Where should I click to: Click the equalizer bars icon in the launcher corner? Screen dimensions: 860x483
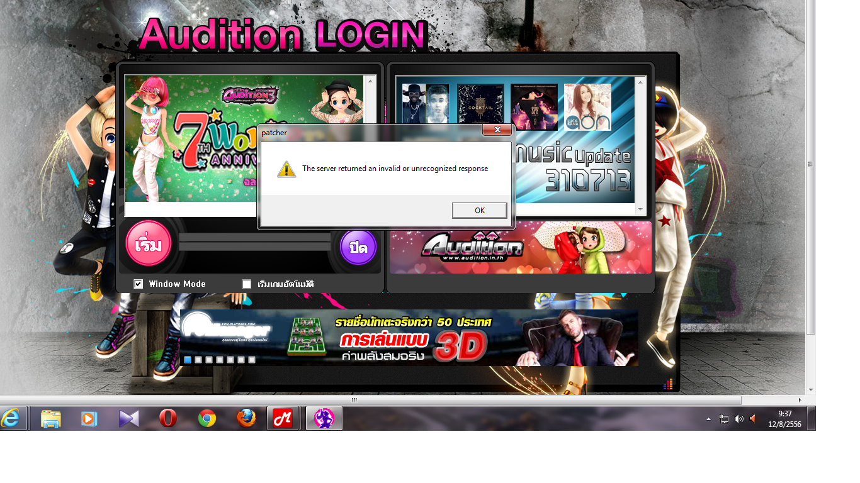click(668, 384)
